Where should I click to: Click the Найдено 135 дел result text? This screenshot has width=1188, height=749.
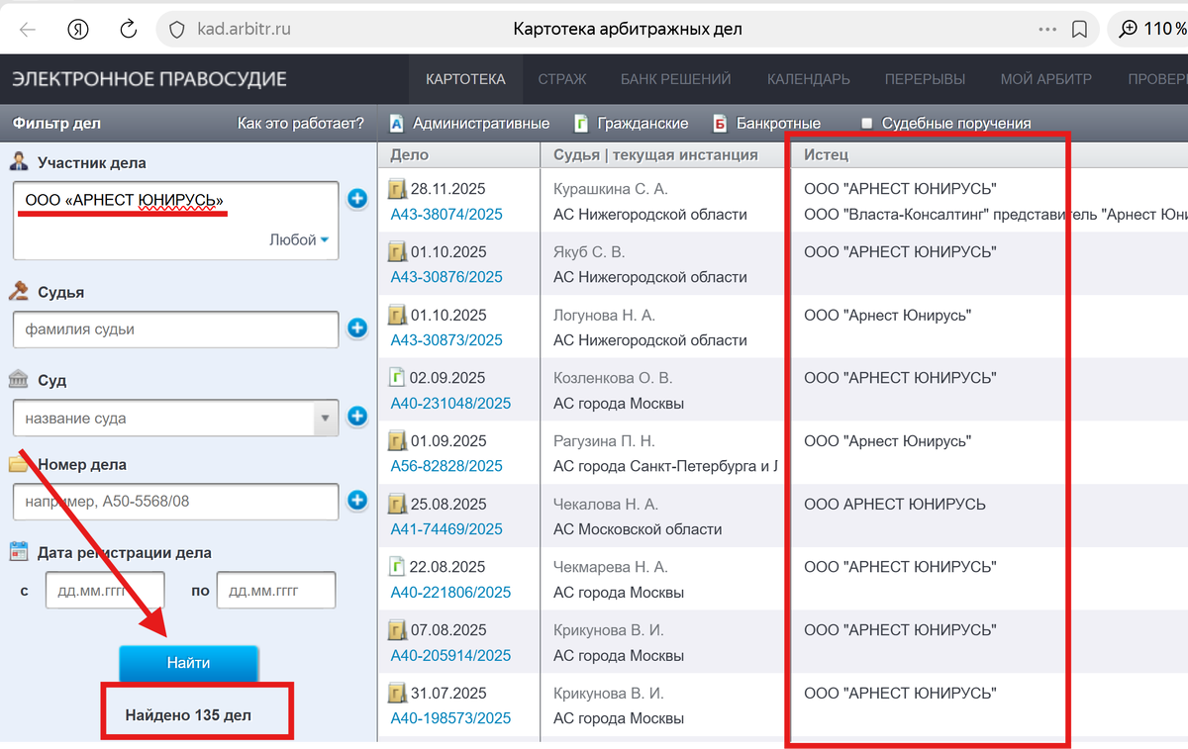188,714
